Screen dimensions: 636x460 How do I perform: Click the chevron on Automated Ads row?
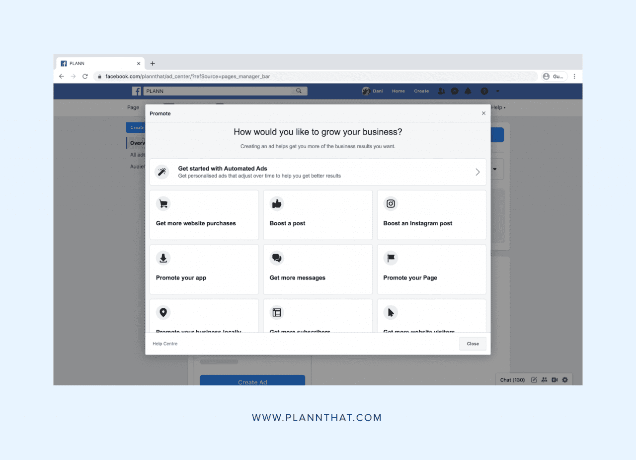pyautogui.click(x=477, y=172)
